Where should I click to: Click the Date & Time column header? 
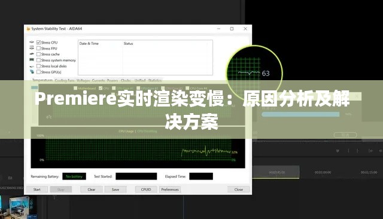[89, 44]
